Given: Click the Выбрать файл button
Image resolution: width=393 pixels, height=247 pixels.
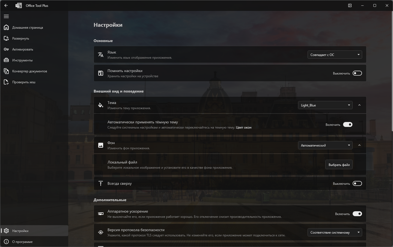Looking at the screenshot, I should tap(339, 165).
